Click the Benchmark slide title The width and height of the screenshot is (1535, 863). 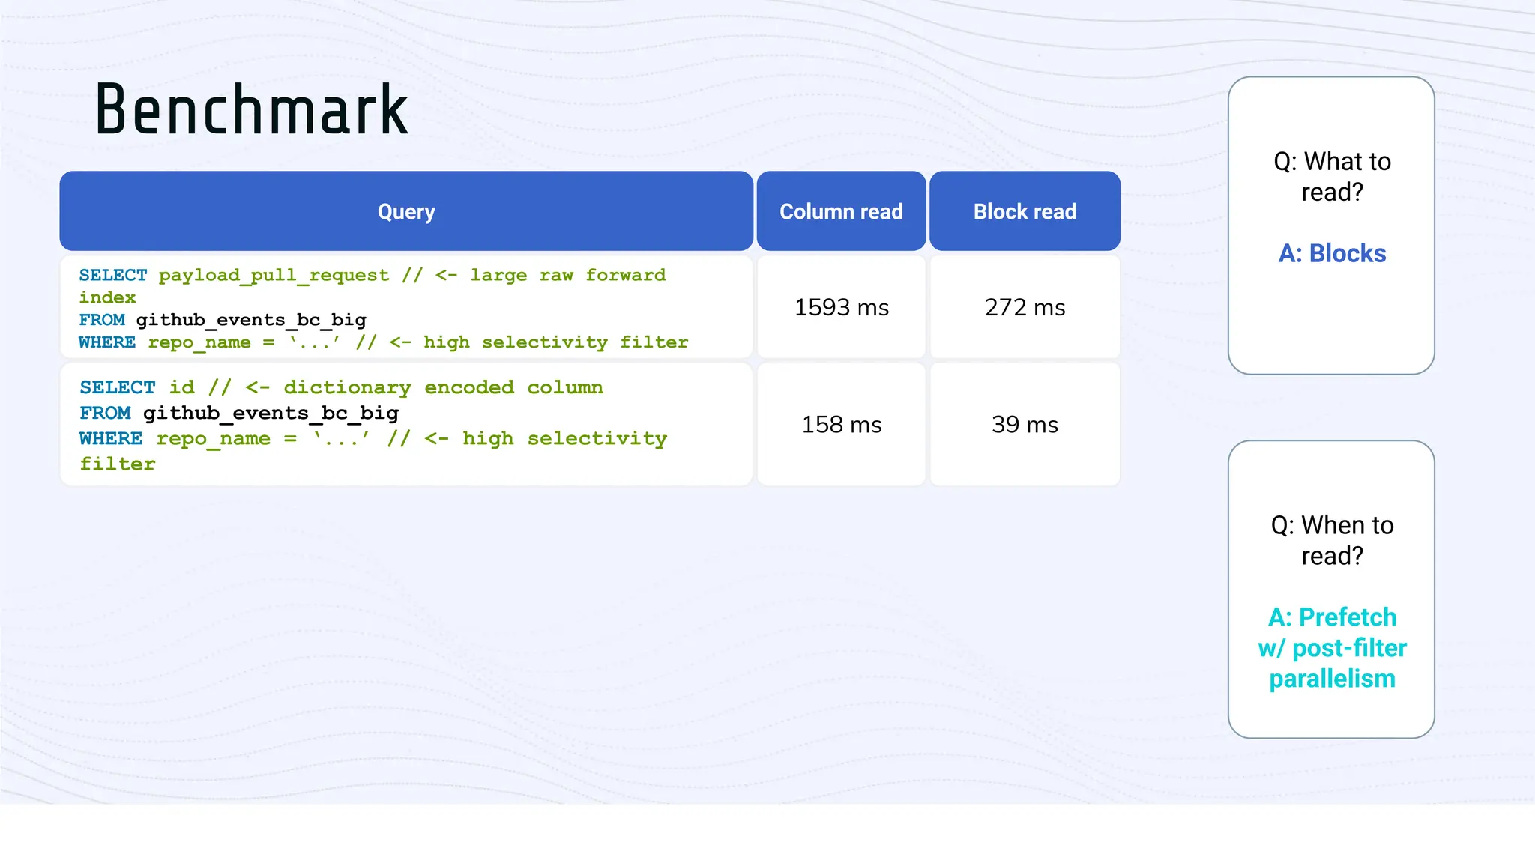coord(251,110)
